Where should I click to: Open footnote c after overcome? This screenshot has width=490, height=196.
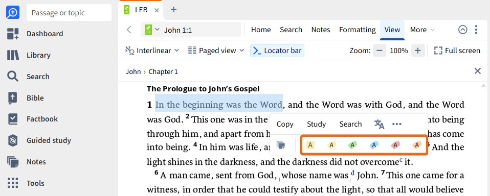pos(401,160)
